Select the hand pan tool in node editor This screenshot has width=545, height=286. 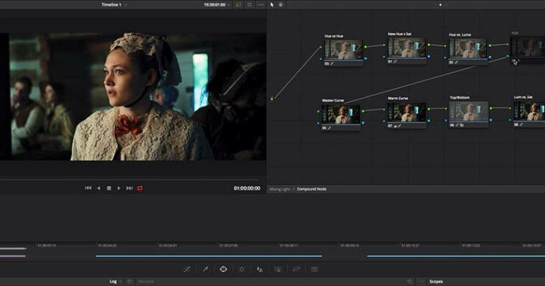(281, 5)
